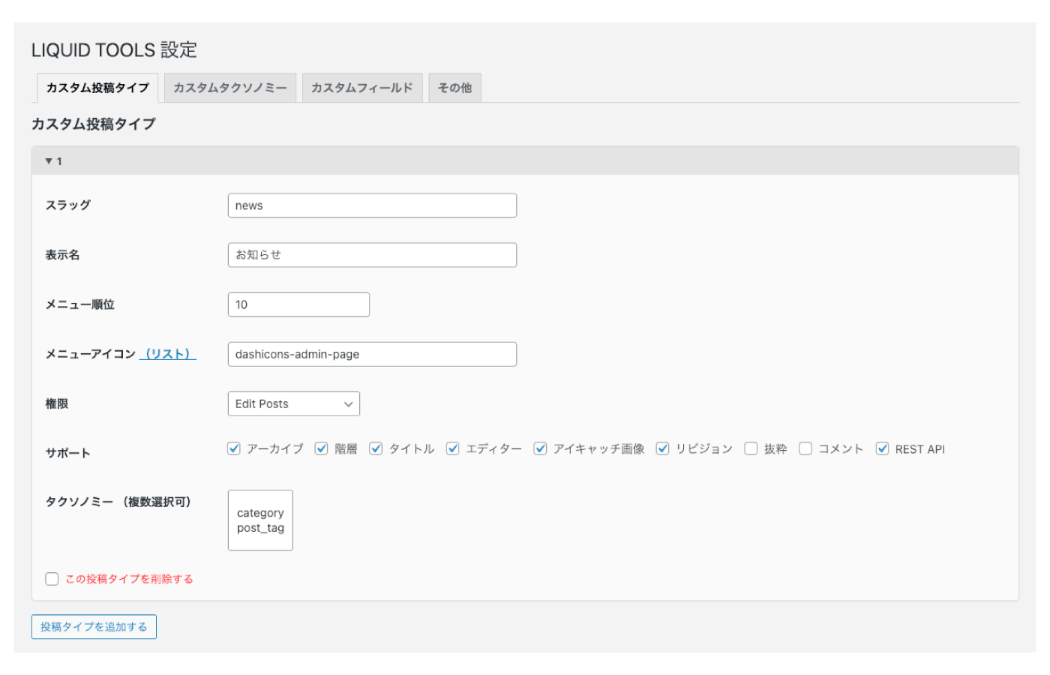Uncheck the エディター checkbox

pos(453,448)
